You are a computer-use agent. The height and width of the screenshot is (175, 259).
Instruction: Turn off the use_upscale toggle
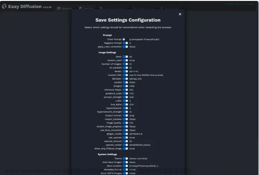pyautogui.click(x=125, y=138)
